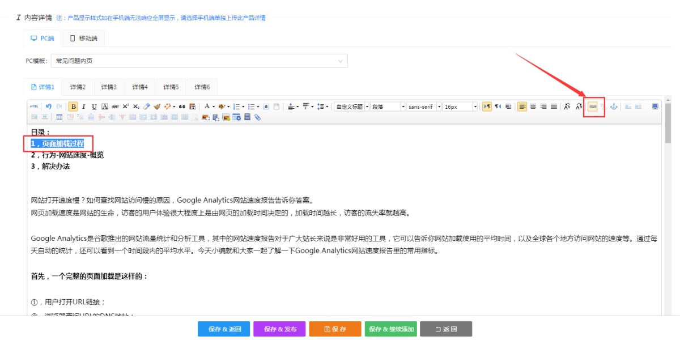
Task: Convert selection to lowercase
Action: (x=579, y=107)
